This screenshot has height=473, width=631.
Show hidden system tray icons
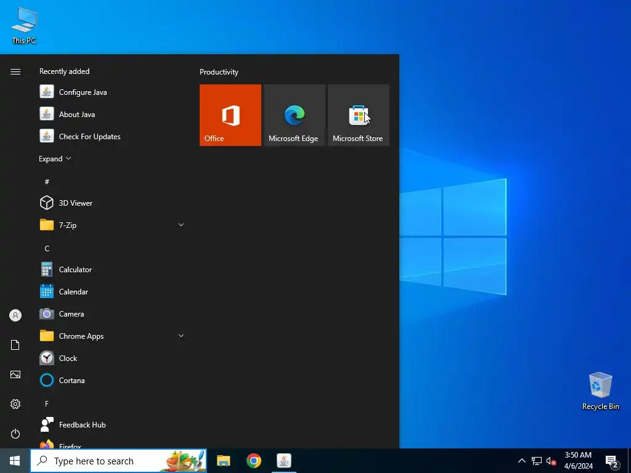521,461
